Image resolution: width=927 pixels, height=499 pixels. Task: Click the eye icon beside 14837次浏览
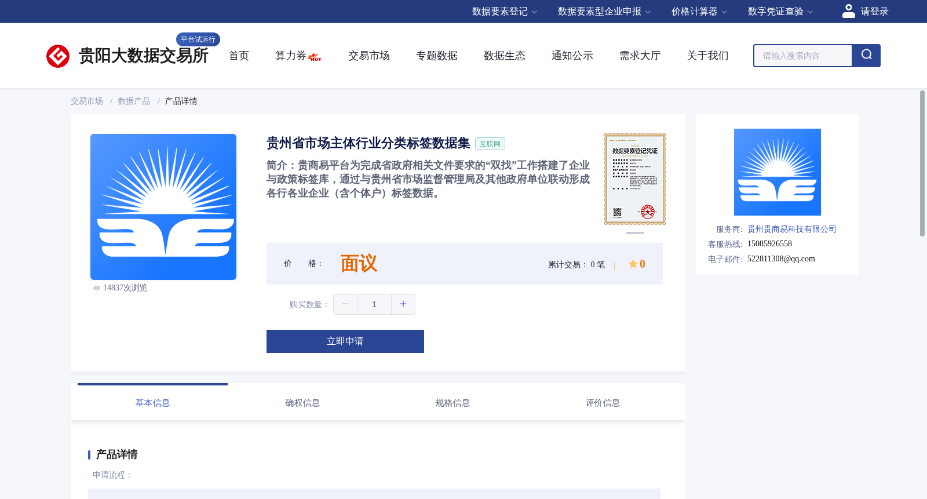[x=97, y=288]
